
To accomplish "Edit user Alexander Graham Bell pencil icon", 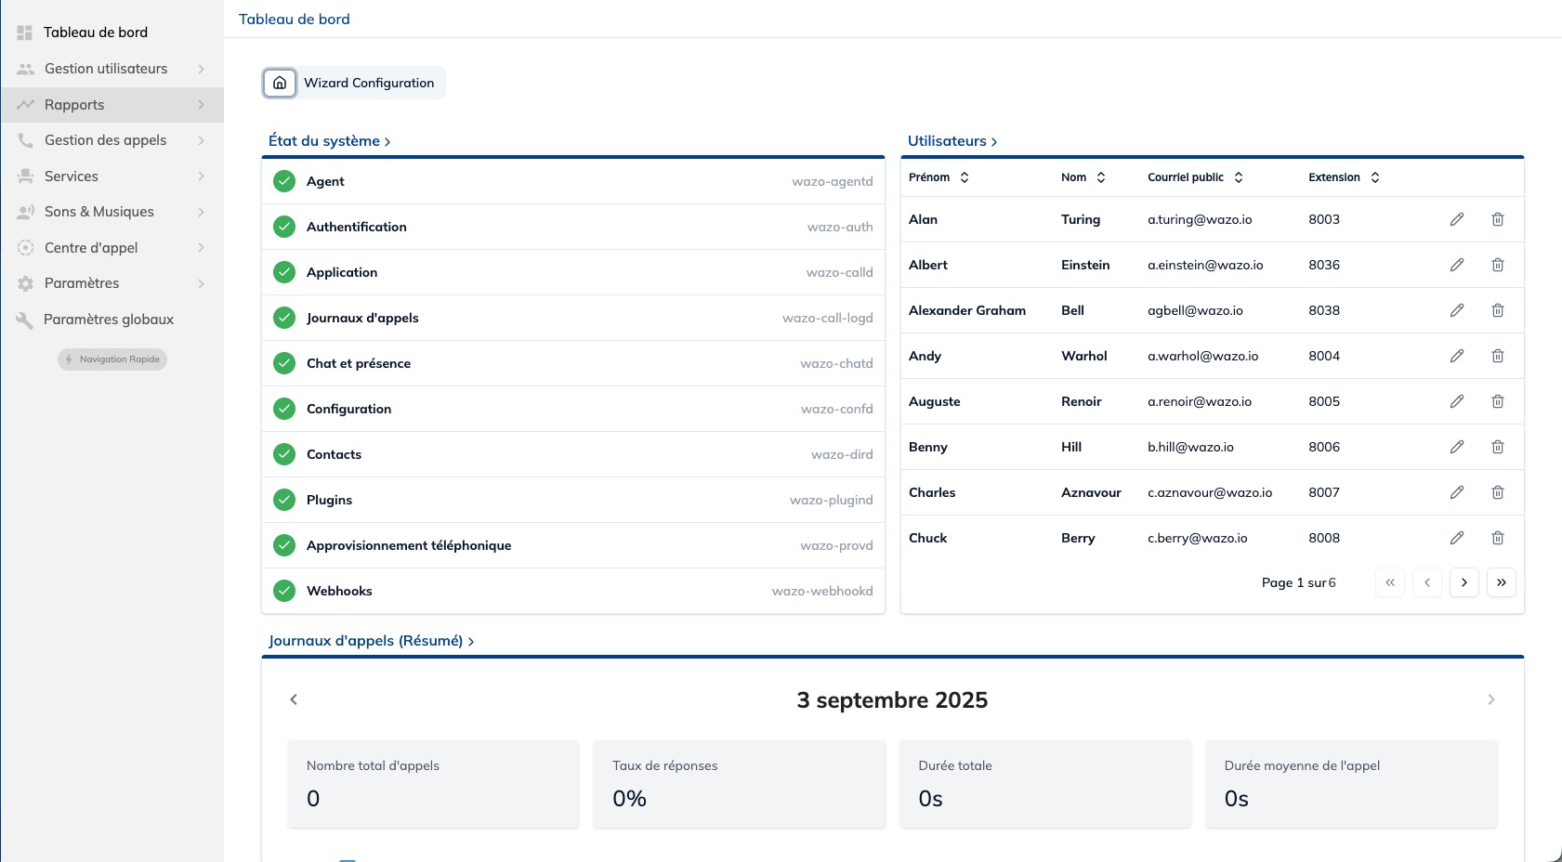I will point(1457,310).
